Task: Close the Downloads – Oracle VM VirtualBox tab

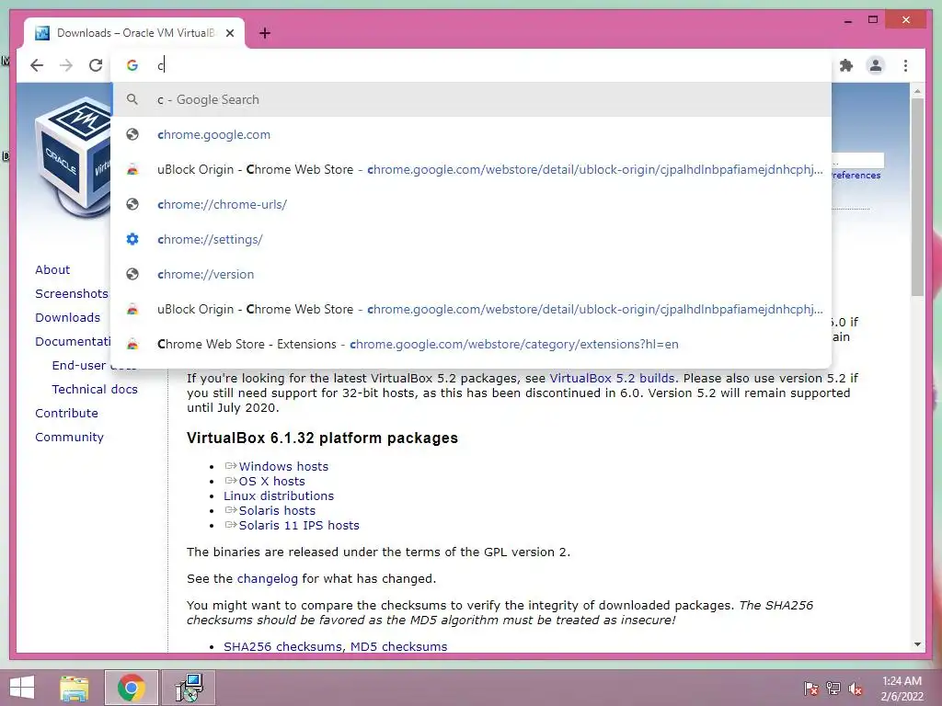Action: pyautogui.click(x=229, y=33)
